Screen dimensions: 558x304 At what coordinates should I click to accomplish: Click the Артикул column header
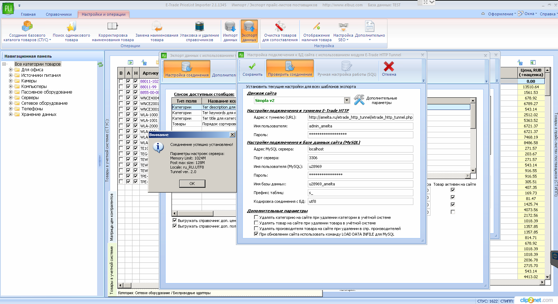pyautogui.click(x=150, y=73)
